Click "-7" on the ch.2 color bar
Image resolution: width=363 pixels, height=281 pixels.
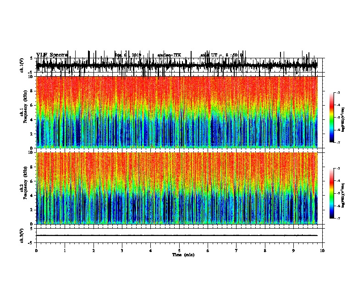pyautogui.click(x=338, y=219)
